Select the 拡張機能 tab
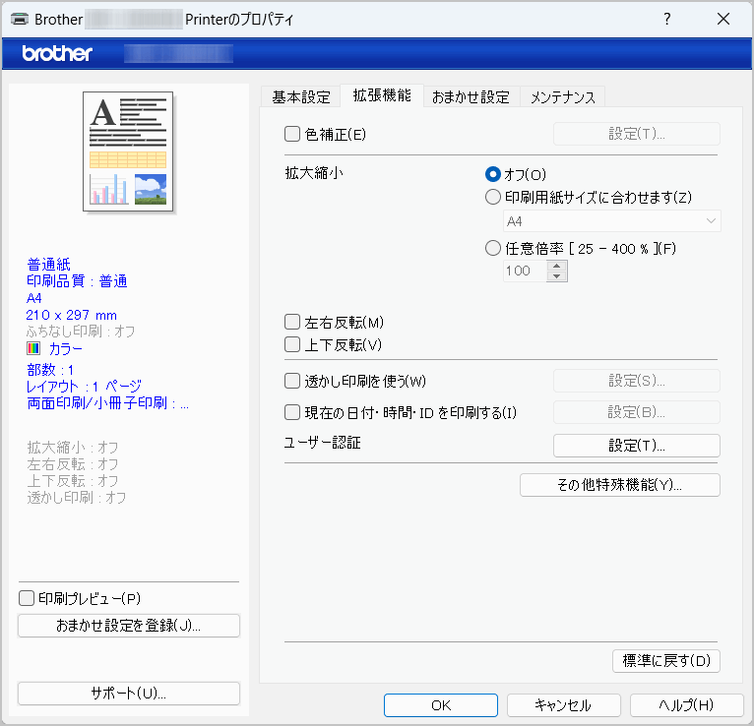 (382, 95)
